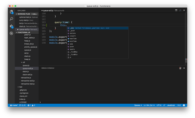Open .npmignore file

pos(24,93)
